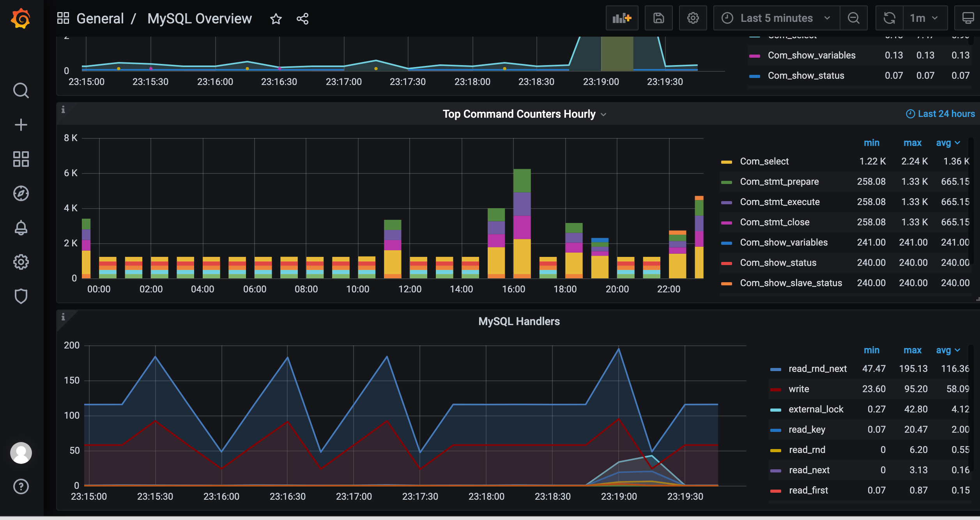Viewport: 980px width, 520px height.
Task: Show info for Top Command Counters panel
Action: coord(63,110)
